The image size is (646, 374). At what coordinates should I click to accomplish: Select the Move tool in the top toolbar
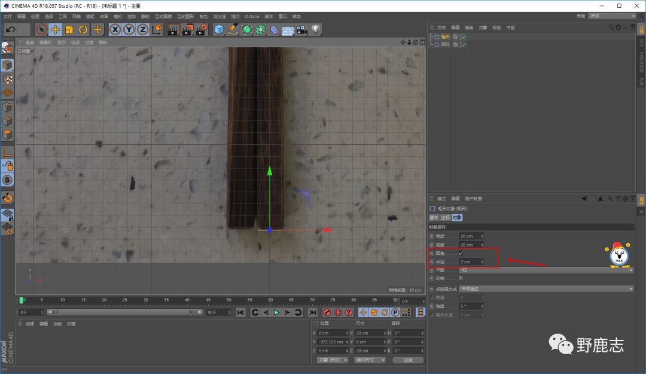tap(55, 29)
